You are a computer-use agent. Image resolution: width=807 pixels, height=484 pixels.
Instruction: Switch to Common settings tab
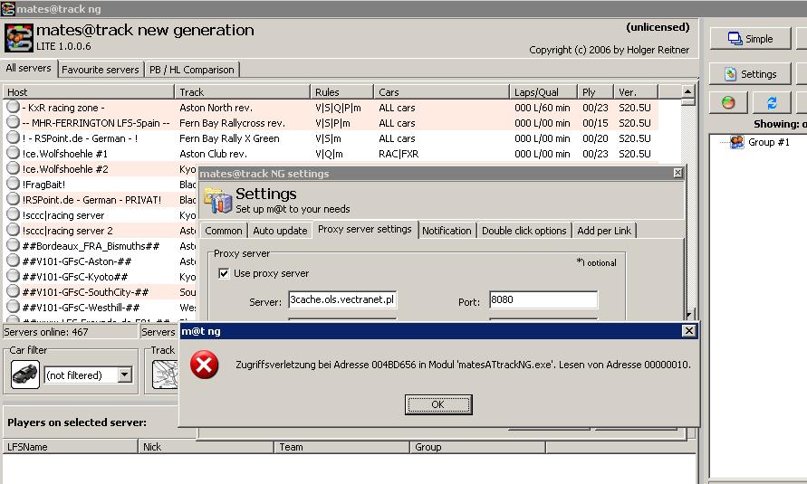point(224,231)
